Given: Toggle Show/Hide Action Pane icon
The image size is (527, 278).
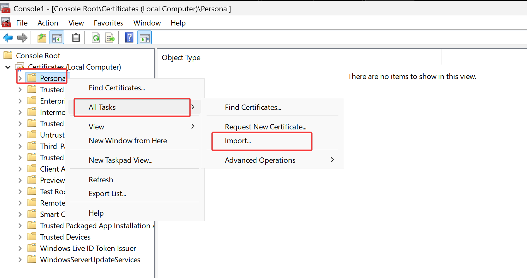Looking at the screenshot, I should (144, 38).
